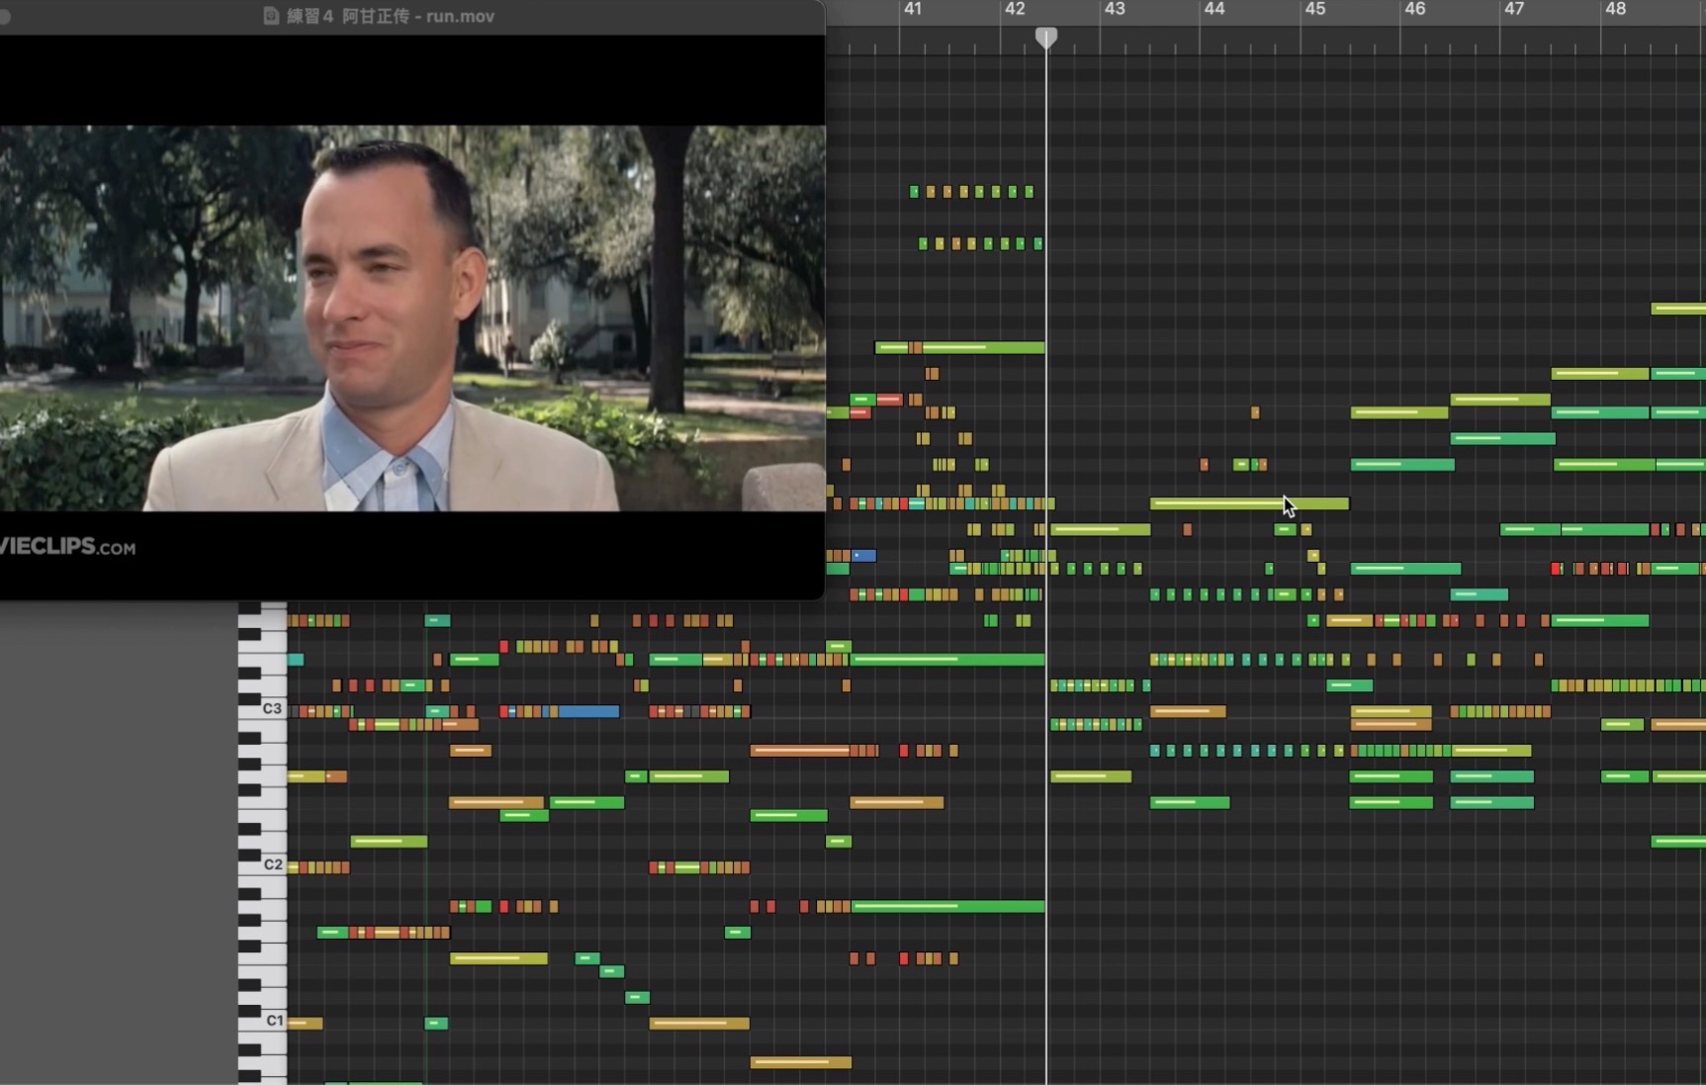Jump to bar 46 in the ruler
1706x1085 pixels.
tap(1414, 9)
